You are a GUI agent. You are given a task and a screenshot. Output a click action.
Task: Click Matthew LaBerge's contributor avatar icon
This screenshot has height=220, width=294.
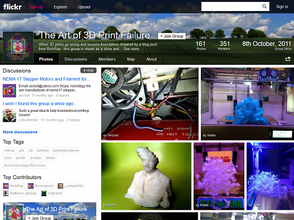point(6,193)
